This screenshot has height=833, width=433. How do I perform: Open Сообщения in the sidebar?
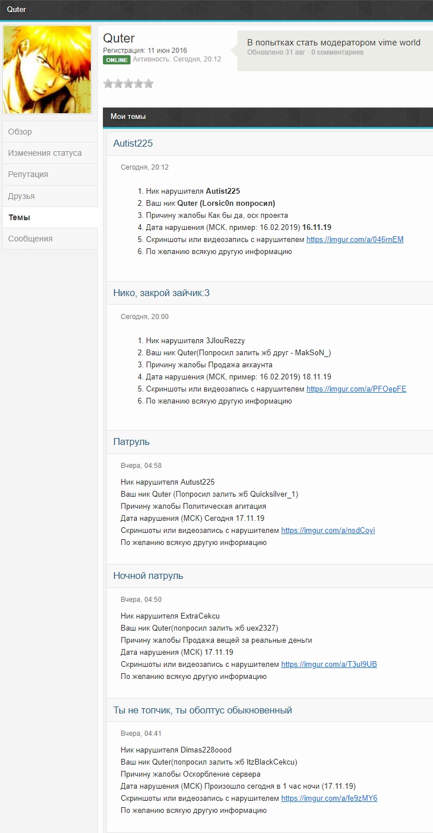(50, 239)
